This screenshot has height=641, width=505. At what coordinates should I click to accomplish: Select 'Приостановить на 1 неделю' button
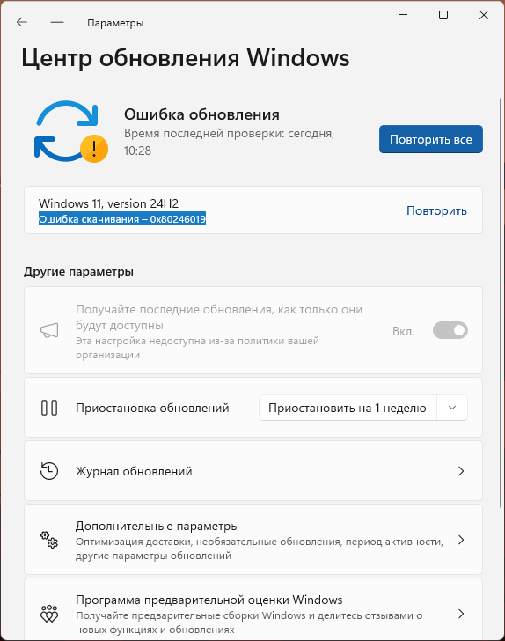[x=348, y=408]
